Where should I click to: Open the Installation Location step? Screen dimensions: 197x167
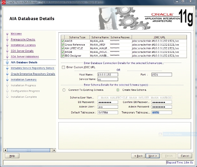click(23, 45)
